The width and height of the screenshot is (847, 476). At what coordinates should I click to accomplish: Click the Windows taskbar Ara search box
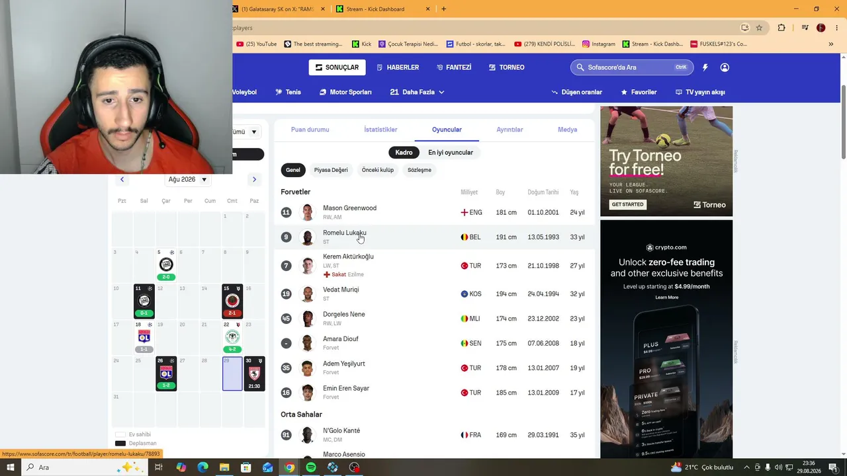point(85,467)
